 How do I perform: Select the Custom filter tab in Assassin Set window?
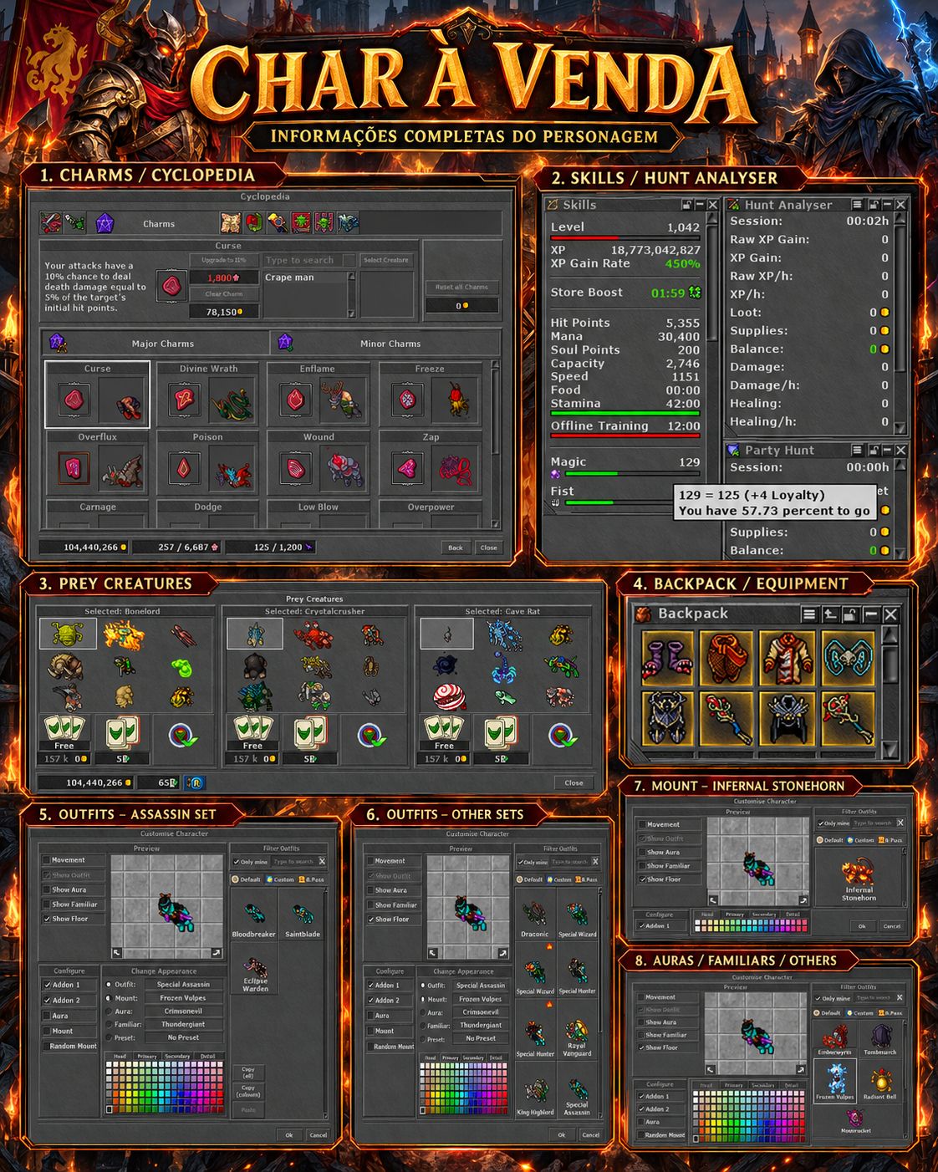281,879
